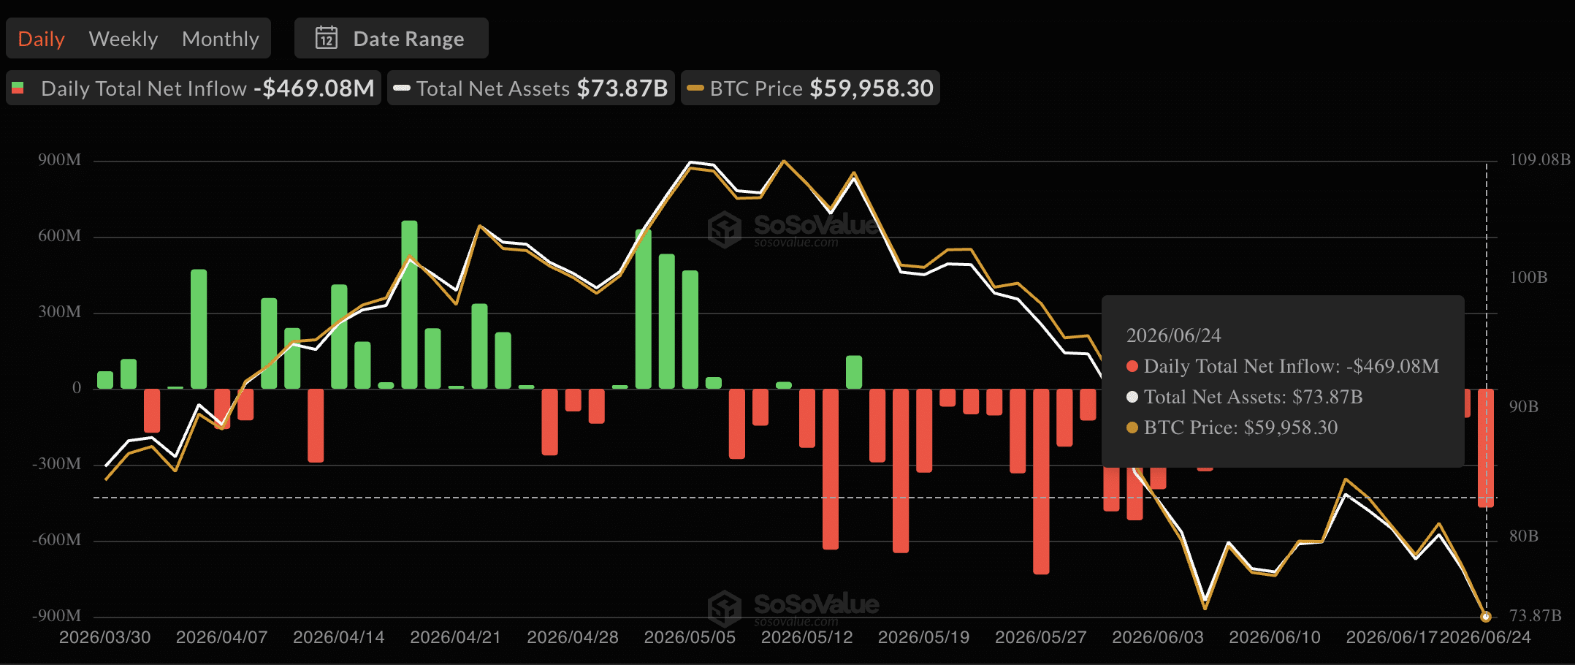Click the 2026/05/19 x-axis date label
Image resolution: width=1575 pixels, height=665 pixels.
[x=924, y=637]
